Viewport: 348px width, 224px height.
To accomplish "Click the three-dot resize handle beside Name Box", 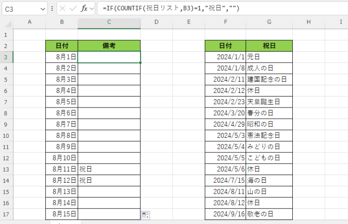I will tap(53, 9).
